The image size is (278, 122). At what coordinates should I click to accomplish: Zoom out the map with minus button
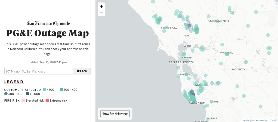[101, 13]
